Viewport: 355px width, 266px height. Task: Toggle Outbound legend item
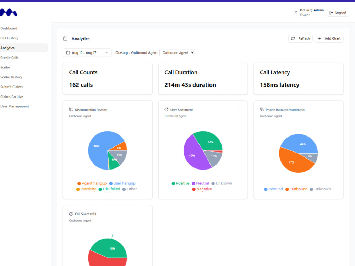click(296, 189)
